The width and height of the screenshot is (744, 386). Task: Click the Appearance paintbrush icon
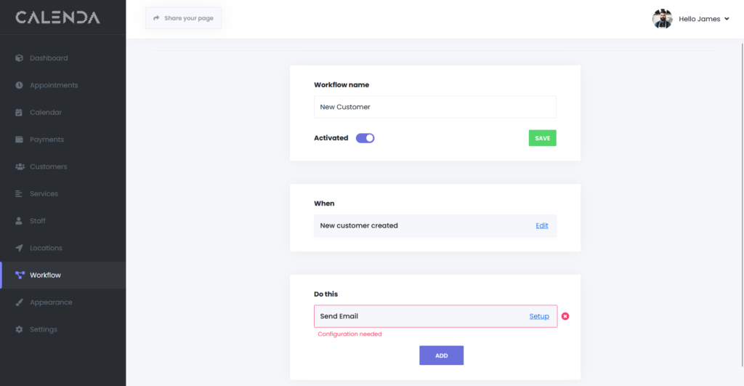click(x=20, y=302)
